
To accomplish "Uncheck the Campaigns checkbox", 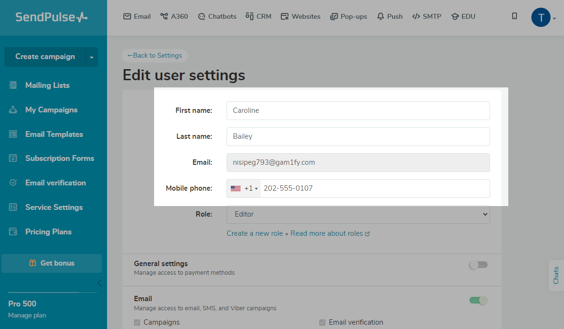I will [x=137, y=322].
